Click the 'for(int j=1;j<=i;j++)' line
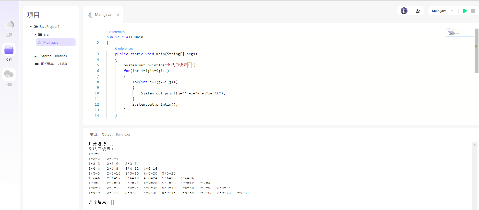The width and height of the screenshot is (479, 210). click(x=155, y=82)
